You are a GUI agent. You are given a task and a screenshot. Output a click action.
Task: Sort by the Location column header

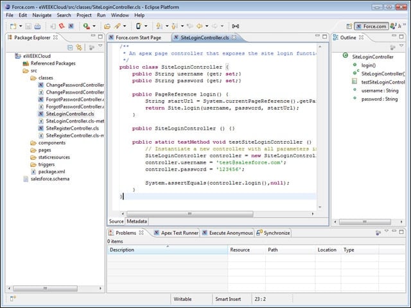[328, 250]
